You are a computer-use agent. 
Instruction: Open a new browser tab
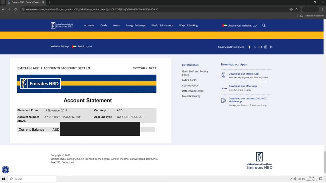(x=49, y=2)
